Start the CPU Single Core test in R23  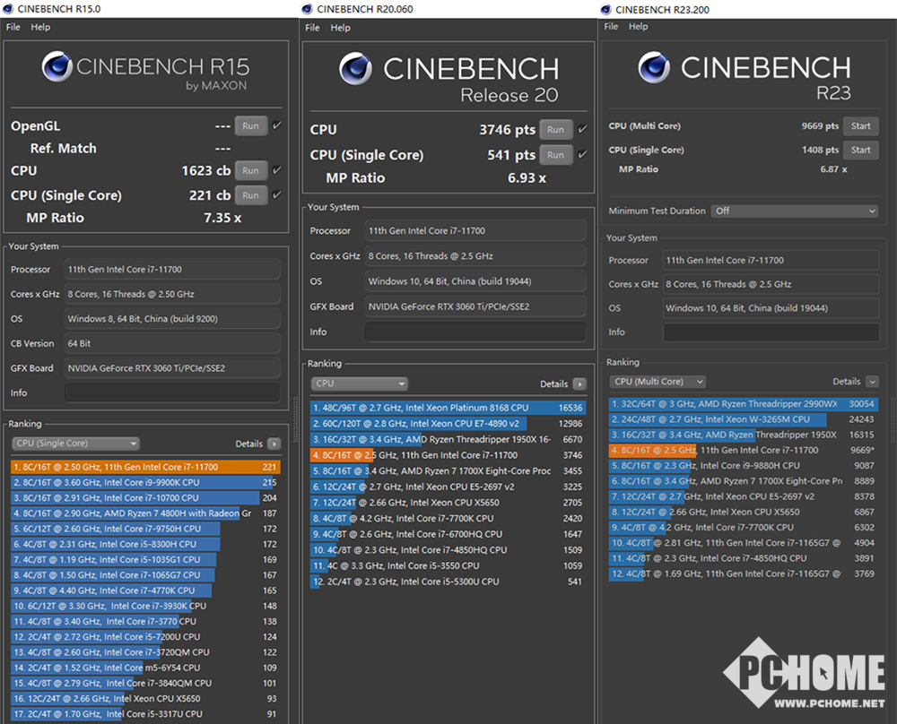tap(860, 150)
